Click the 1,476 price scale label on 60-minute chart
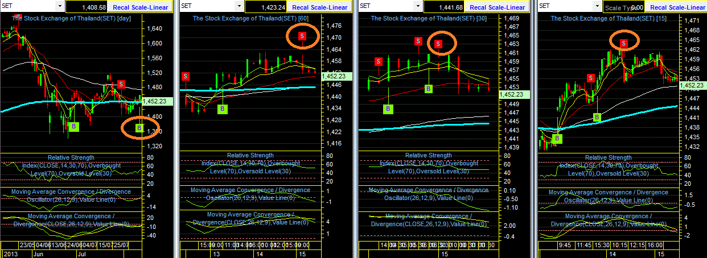Screen dimensions: 707x258 (x=334, y=26)
